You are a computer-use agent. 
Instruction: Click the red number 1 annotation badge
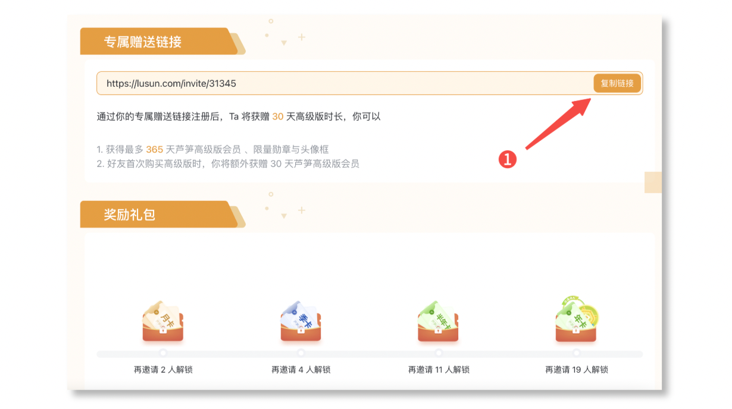click(x=507, y=159)
